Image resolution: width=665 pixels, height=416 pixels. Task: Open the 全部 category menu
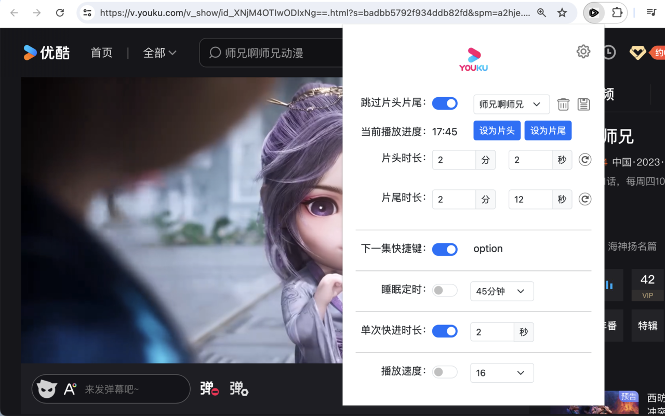(x=159, y=53)
